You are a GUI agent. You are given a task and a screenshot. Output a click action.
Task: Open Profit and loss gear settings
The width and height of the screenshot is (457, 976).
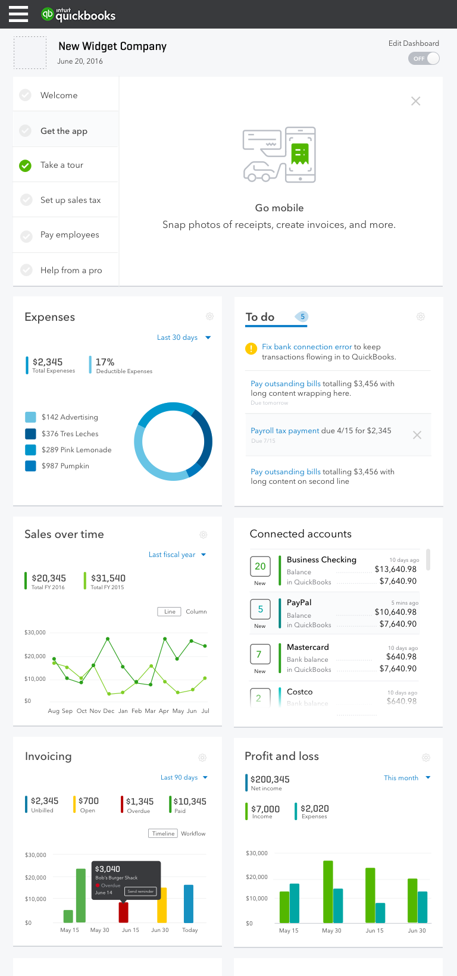pos(426,758)
